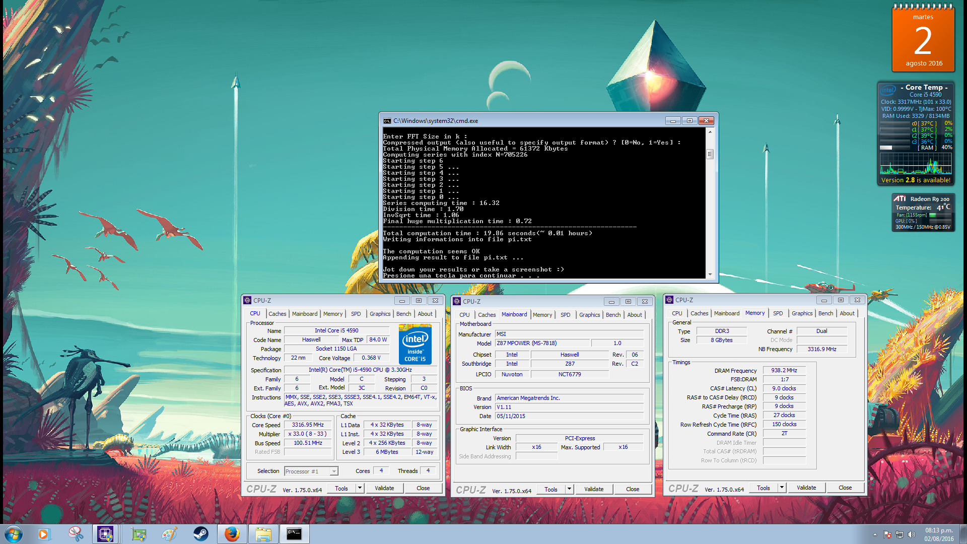Click the cmd.exe scrollbar thumb
Screen dimensions: 967x544
[x=710, y=154]
